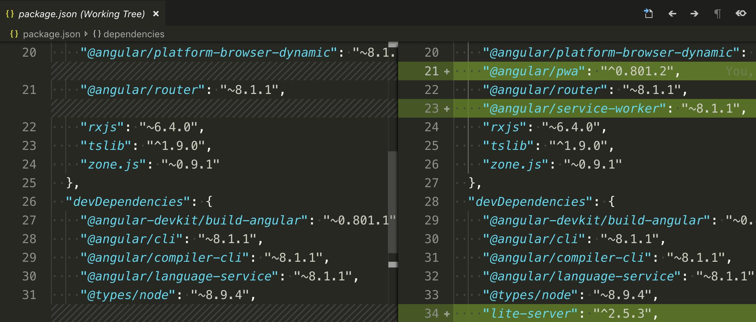Go to next change arrow
The height and width of the screenshot is (322, 756).
coord(695,14)
